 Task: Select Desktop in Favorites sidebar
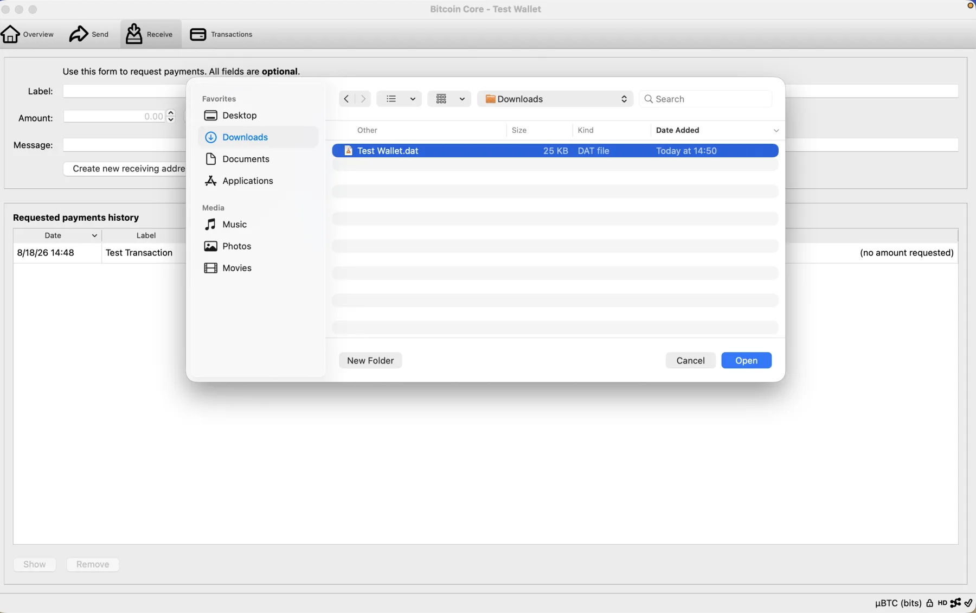tap(258, 116)
